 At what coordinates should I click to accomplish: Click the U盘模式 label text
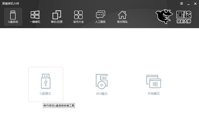[45, 94]
